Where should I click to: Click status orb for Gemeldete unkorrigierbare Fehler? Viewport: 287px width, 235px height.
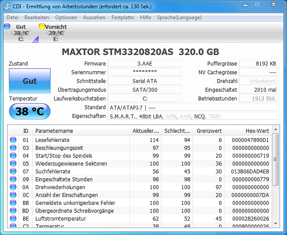(13, 203)
